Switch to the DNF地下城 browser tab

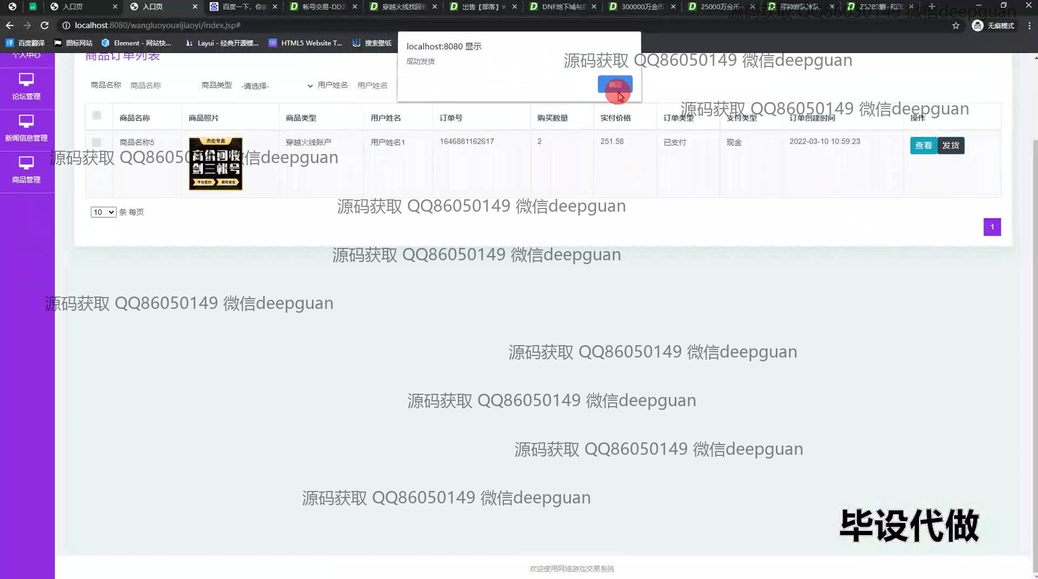point(563,6)
